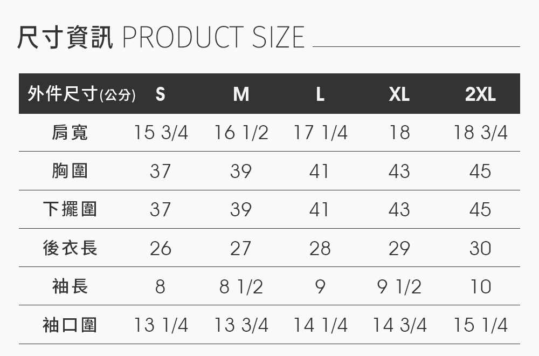The image size is (539, 356).
Task: Click the 胸圍 row label
Action: [x=70, y=171]
